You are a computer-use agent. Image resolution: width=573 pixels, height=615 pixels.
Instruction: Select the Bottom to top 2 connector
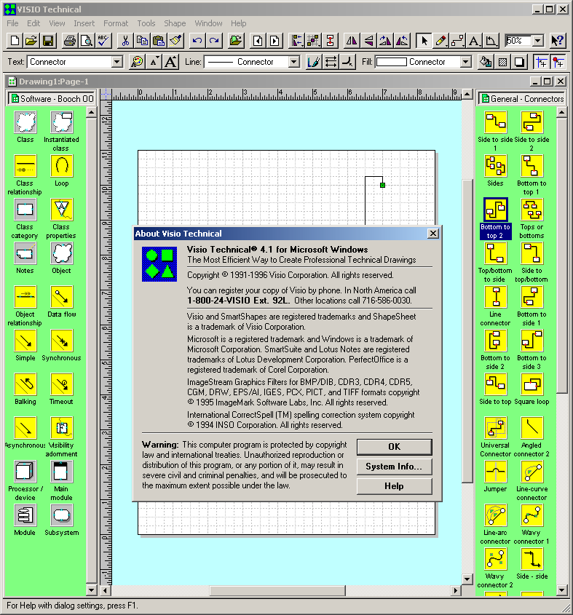pos(495,218)
